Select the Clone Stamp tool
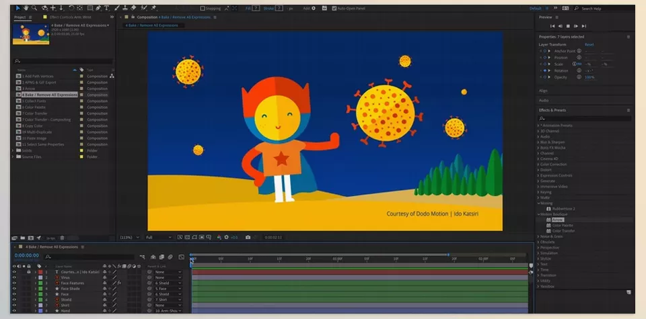Viewport: 646px width, 319px height. (x=125, y=8)
